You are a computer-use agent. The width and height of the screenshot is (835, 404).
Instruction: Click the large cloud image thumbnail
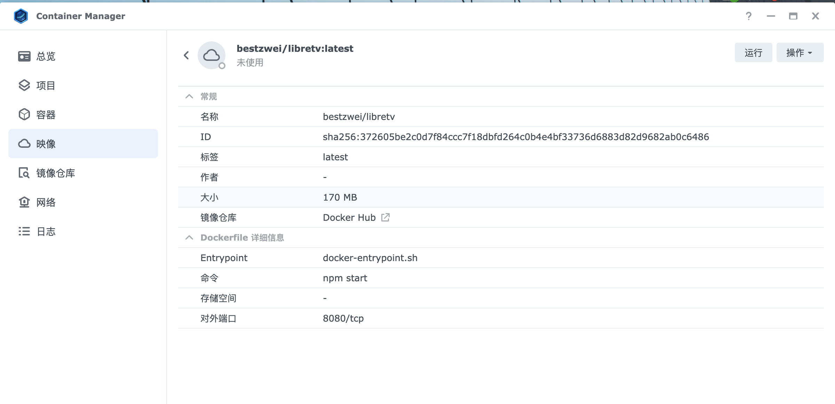[211, 55]
